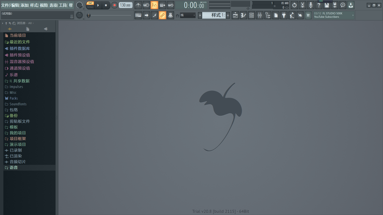Viewport: 383px width, 215px height.
Task: Click the render audio file save icon
Action: coord(335,5)
